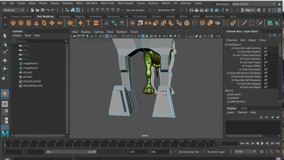
Task: Click the Outliner search field
Action: [x=40, y=41]
